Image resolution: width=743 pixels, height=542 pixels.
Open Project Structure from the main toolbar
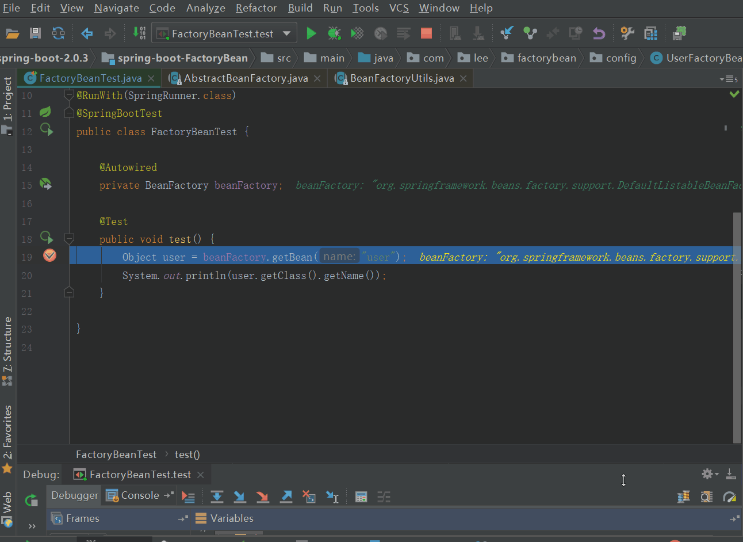click(x=650, y=33)
